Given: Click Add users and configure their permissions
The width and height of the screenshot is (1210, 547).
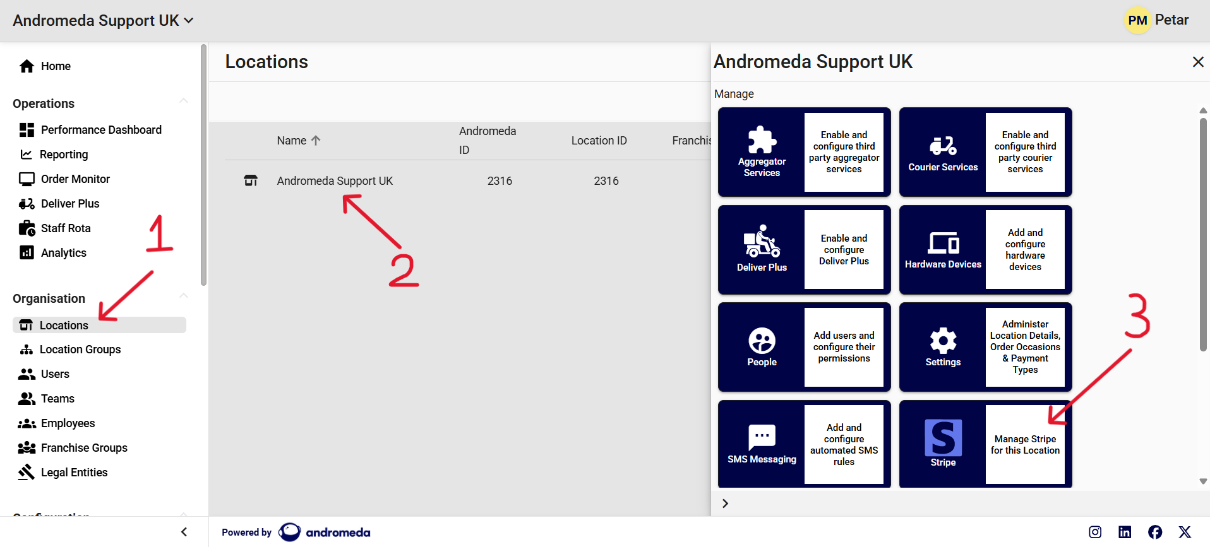Looking at the screenshot, I should coord(844,347).
